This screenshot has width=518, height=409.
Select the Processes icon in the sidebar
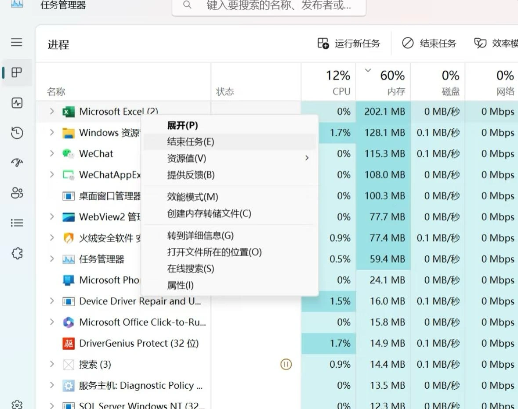pyautogui.click(x=16, y=72)
